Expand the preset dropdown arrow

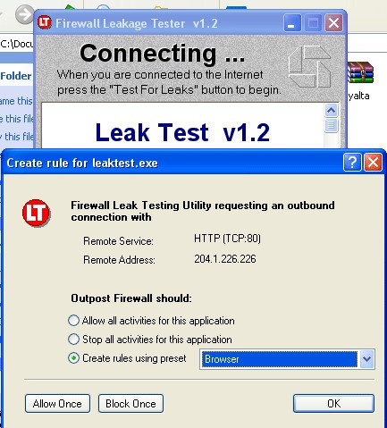(x=366, y=359)
